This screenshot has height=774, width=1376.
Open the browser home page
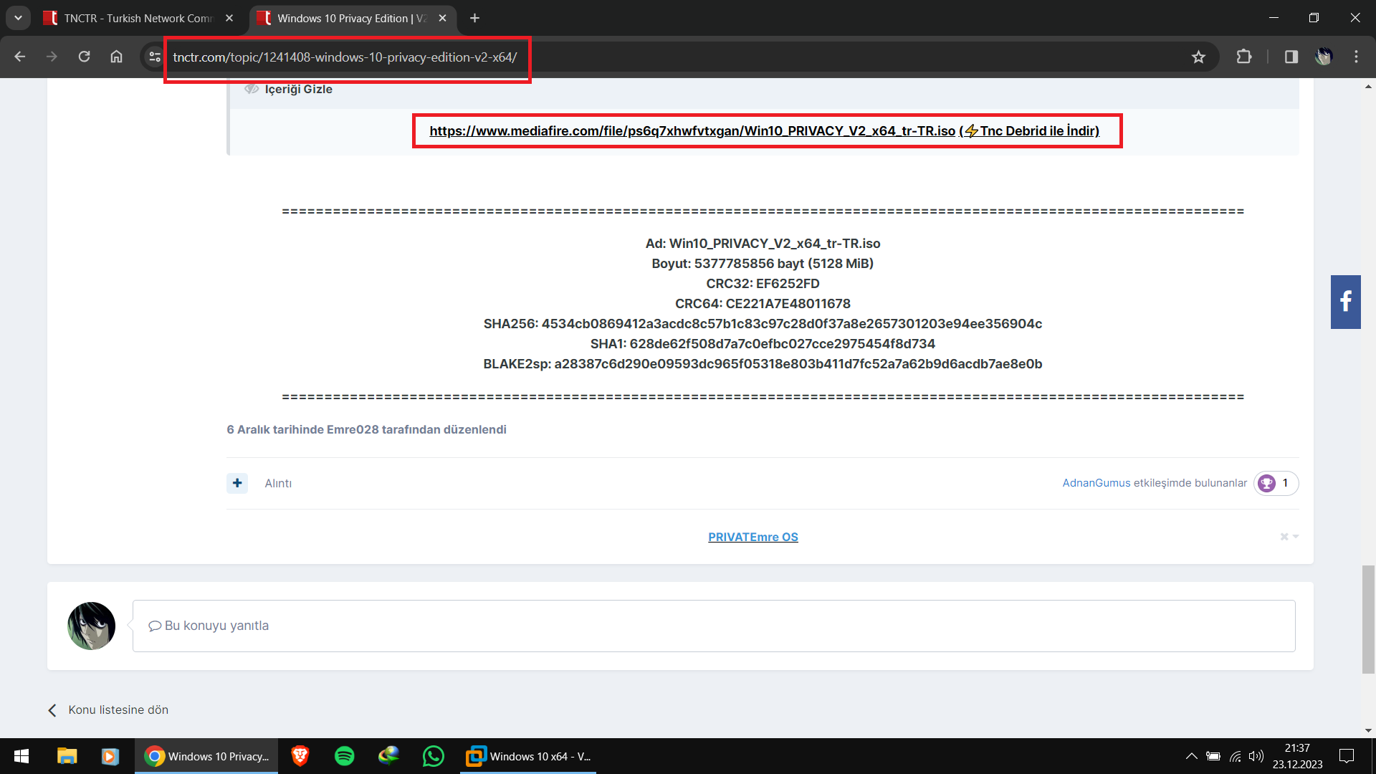click(116, 57)
